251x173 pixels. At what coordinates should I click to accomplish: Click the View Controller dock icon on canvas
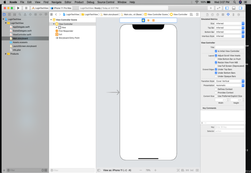click(143, 20)
